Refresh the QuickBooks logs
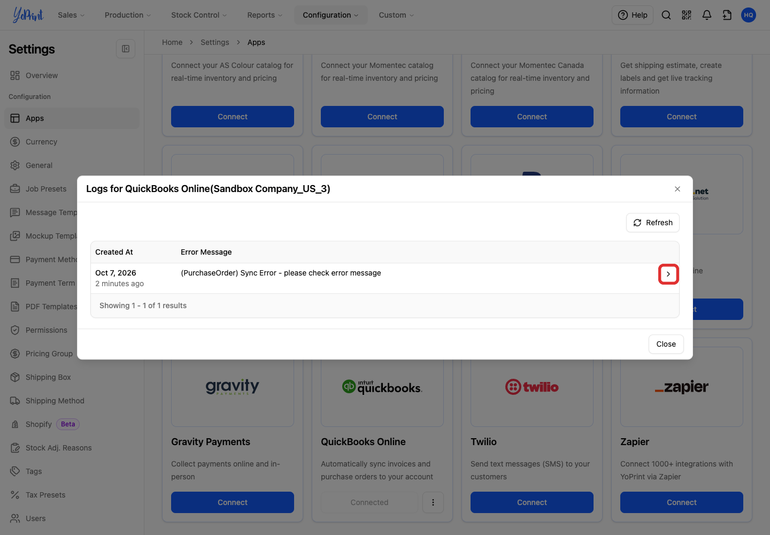Viewport: 770px width, 535px height. 653,223
